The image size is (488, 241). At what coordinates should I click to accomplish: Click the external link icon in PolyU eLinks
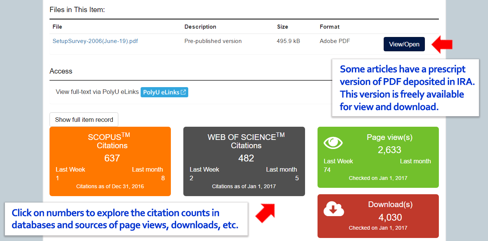183,92
